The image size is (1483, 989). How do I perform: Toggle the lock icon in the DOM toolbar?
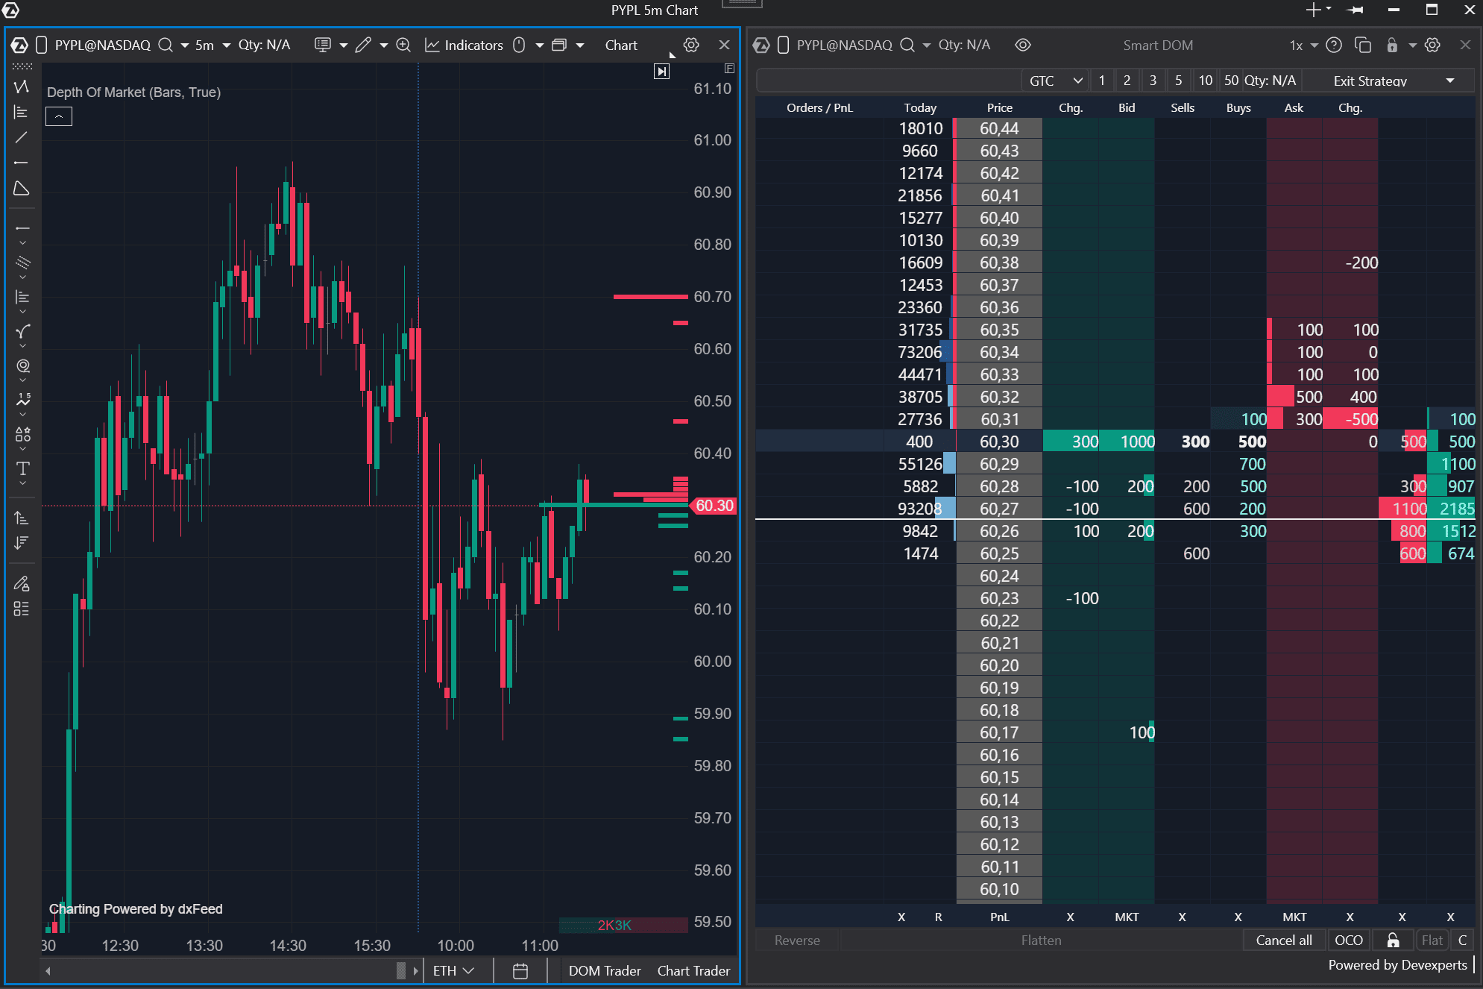pos(1393,45)
